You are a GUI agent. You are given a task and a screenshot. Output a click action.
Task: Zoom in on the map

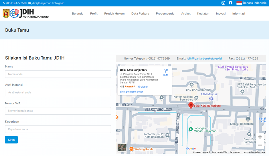pyautogui.click(x=260, y=137)
